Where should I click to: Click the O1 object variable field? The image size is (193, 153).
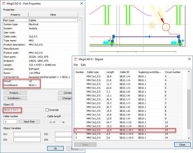click(x=27, y=134)
